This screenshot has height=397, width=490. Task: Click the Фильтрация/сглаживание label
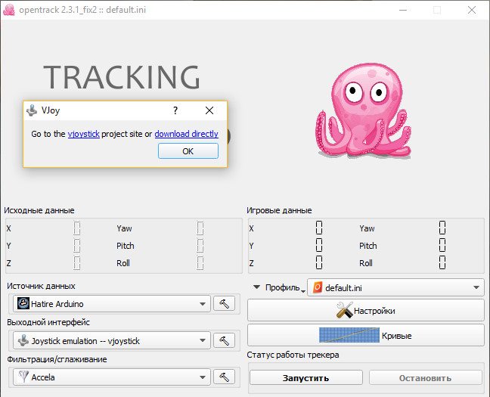pyautogui.click(x=57, y=359)
